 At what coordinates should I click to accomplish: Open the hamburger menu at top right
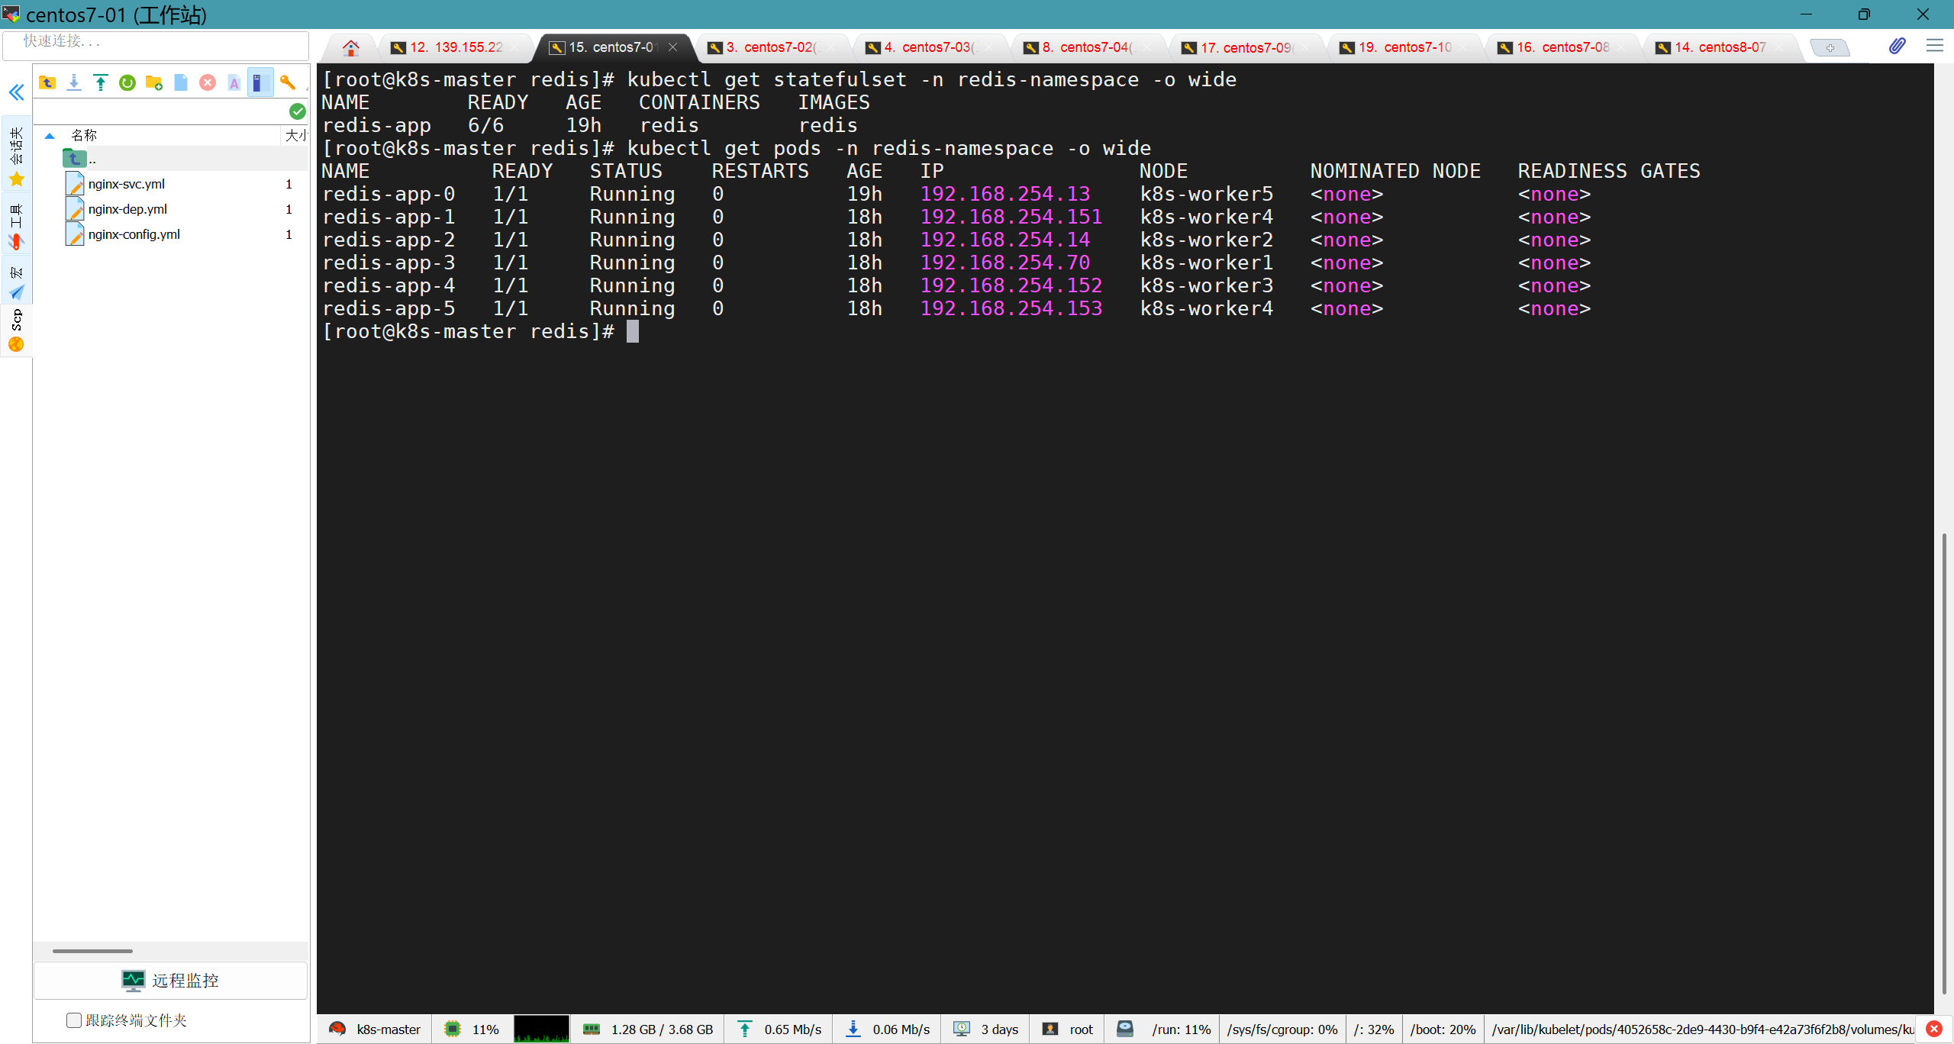(1934, 47)
